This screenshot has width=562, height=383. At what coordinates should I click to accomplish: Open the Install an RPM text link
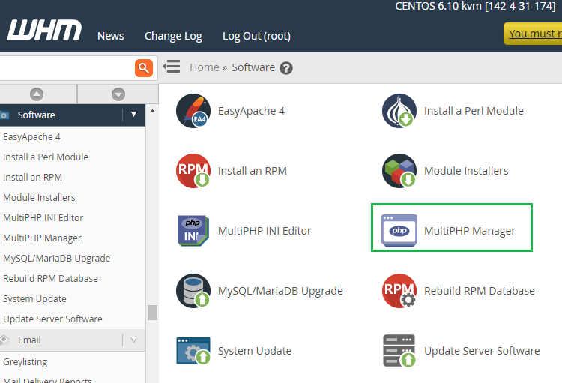(x=253, y=171)
